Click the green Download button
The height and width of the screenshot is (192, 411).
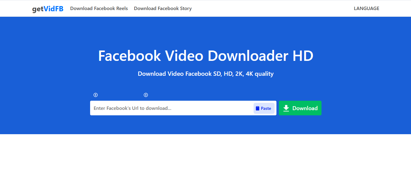(300, 108)
